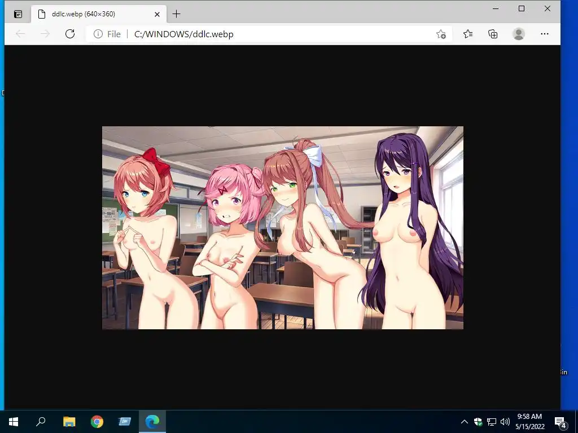Image resolution: width=578 pixels, height=433 pixels.
Task: Open Collections panel
Action: (x=493, y=34)
